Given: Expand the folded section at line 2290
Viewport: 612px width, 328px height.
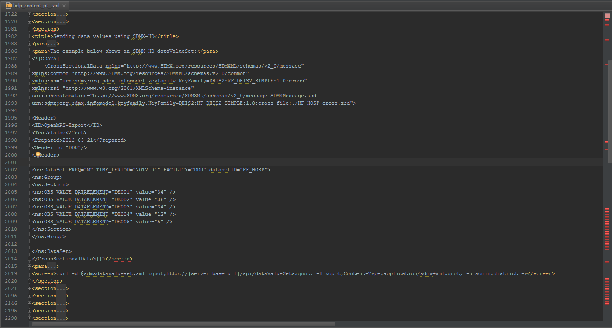Looking at the screenshot, I should pyautogui.click(x=29, y=318).
